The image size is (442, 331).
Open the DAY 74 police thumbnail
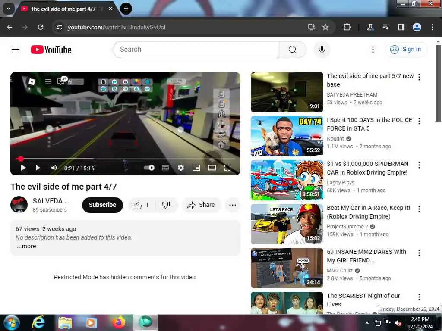(x=287, y=136)
